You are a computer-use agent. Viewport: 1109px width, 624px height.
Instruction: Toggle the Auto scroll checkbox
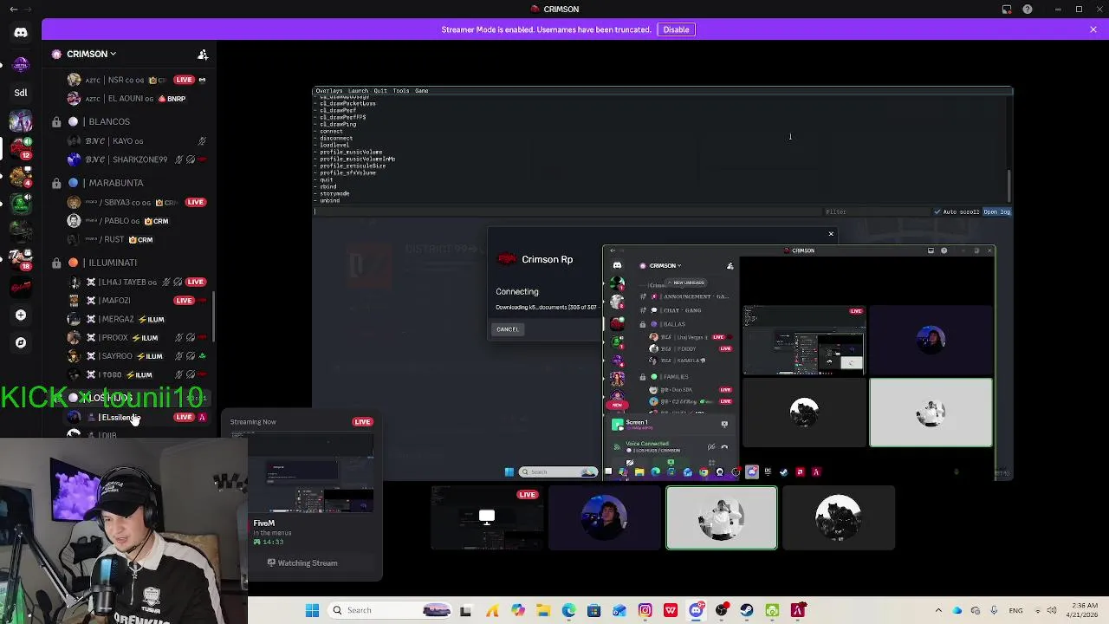point(937,211)
